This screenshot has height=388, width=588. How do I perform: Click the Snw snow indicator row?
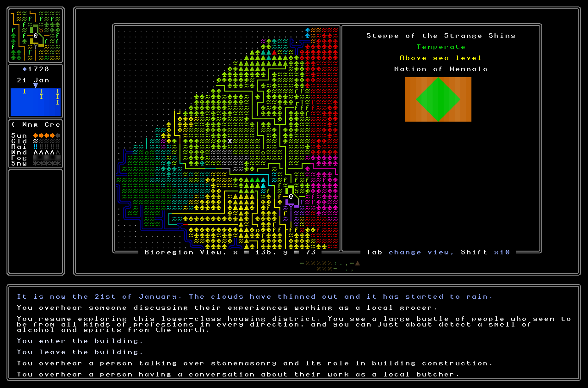pyautogui.click(x=46, y=163)
